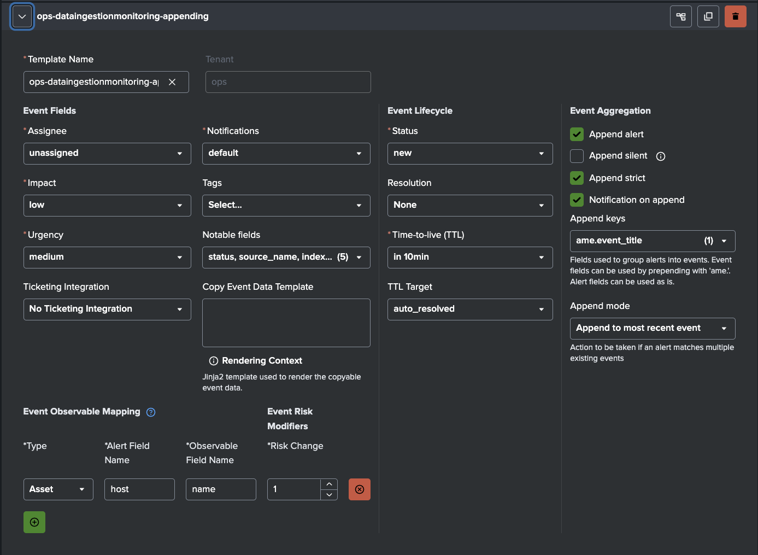Enable the Append silent checkbox
Image resolution: width=758 pixels, height=555 pixels.
click(x=577, y=156)
